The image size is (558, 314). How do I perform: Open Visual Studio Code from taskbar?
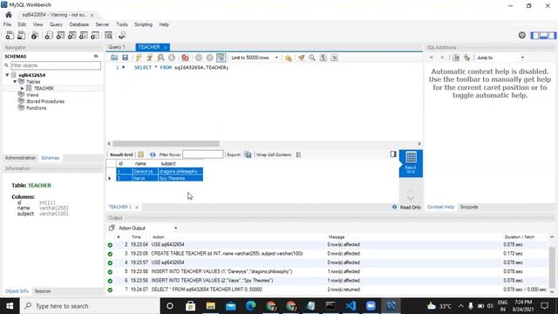click(x=350, y=306)
